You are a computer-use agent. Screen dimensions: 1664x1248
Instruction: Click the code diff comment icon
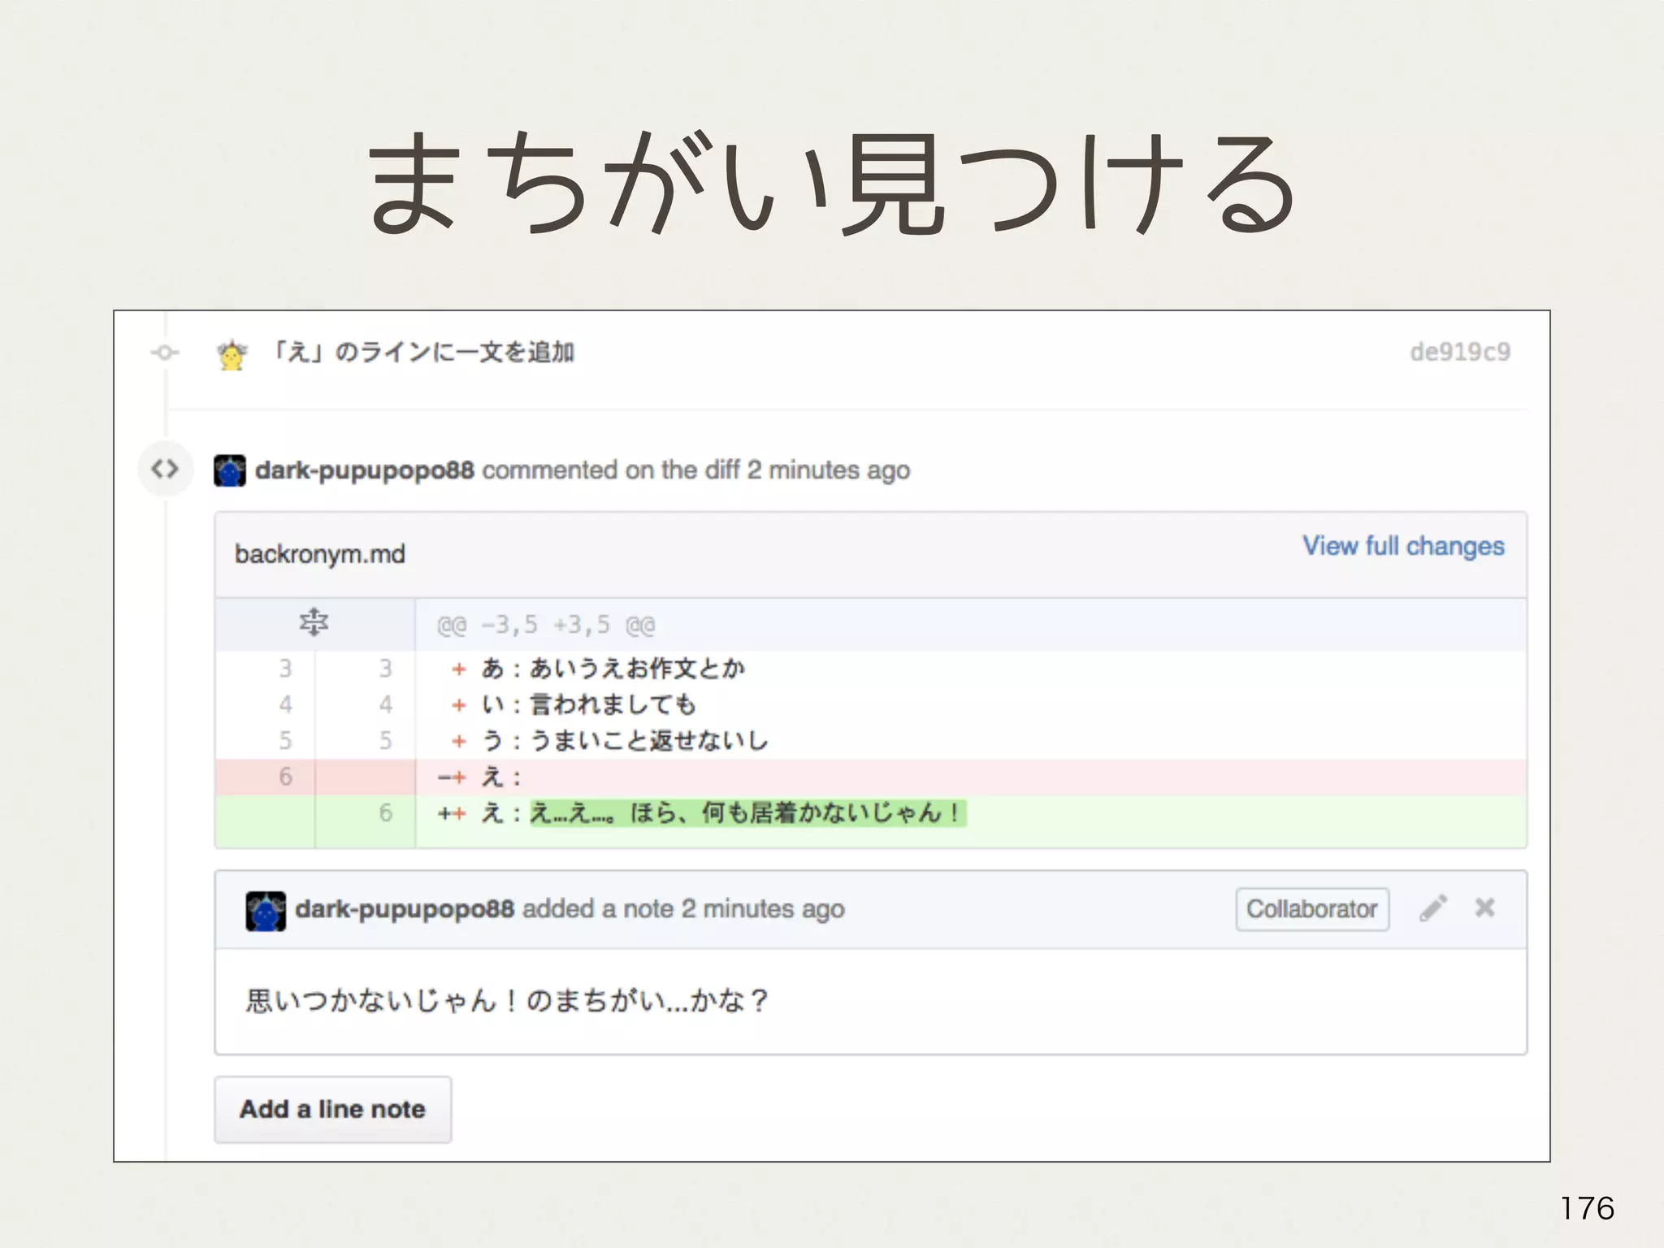(x=165, y=469)
